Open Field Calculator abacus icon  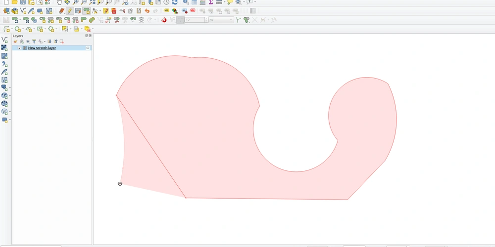pos(202,2)
